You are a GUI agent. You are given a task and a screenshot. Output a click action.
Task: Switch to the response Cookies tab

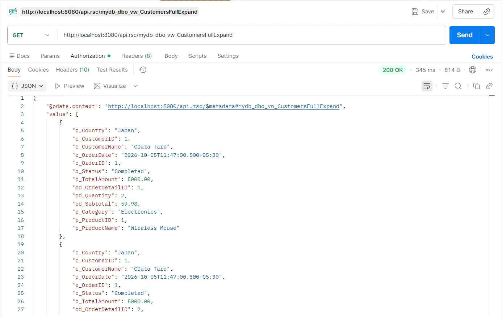click(38, 70)
